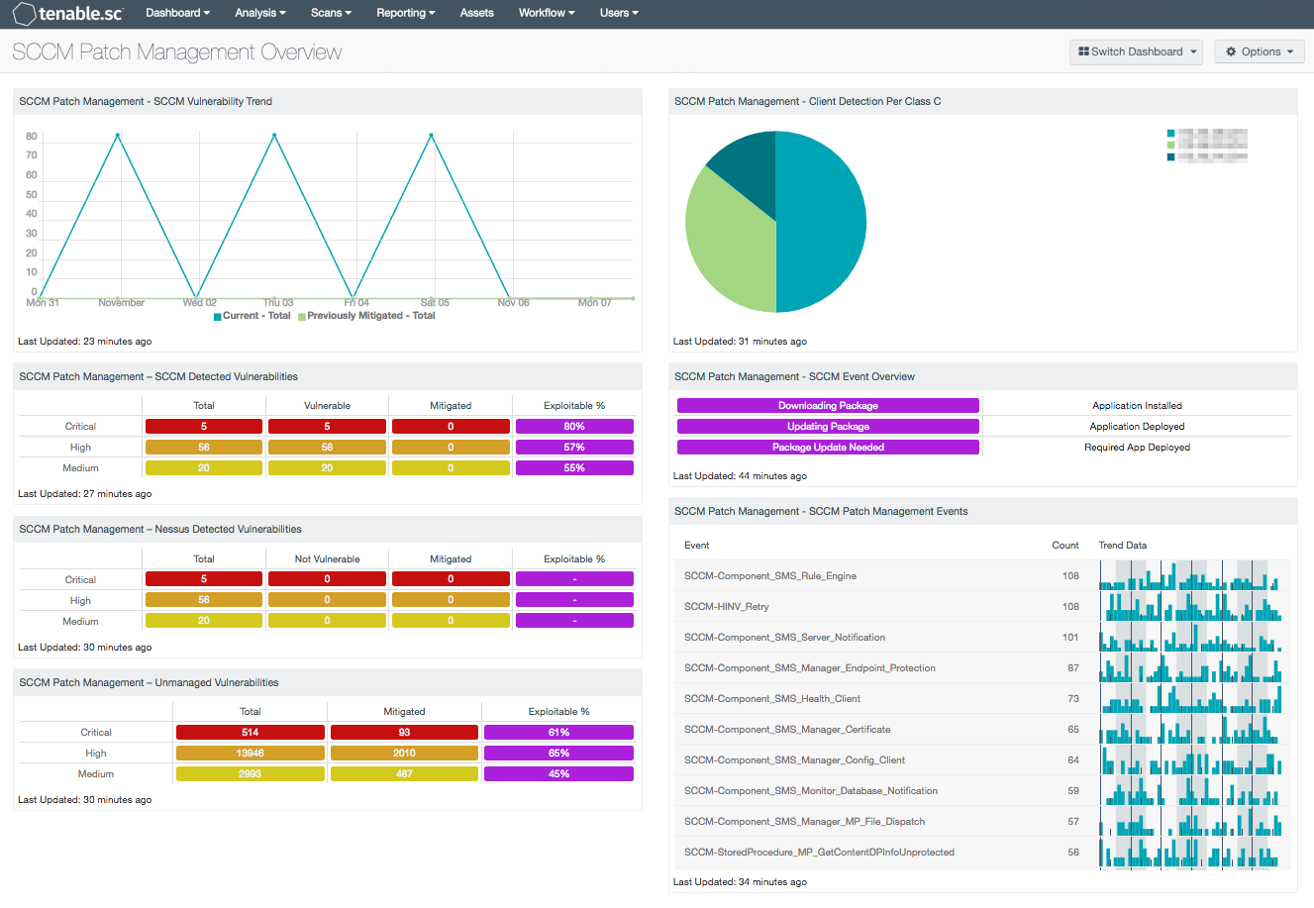The width and height of the screenshot is (1314, 908).
Task: Click SCCM-Component_SMS_Rule_Engine event row
Action: (982, 576)
